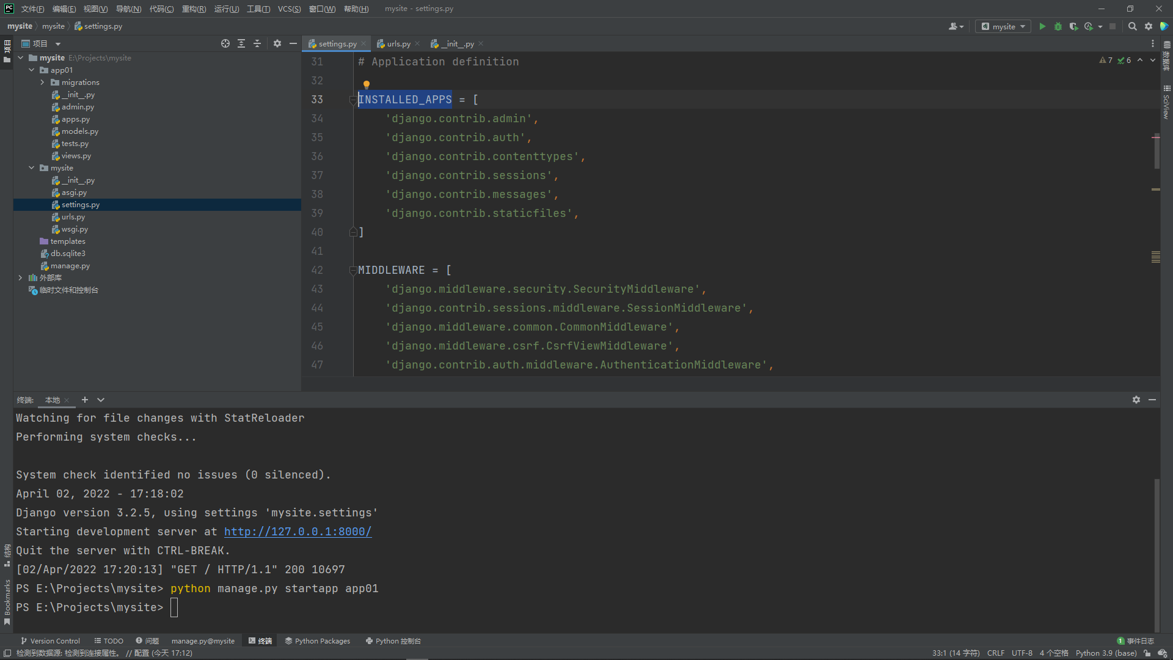Click the terminal command input cursor
The image size is (1173, 660).
click(174, 607)
